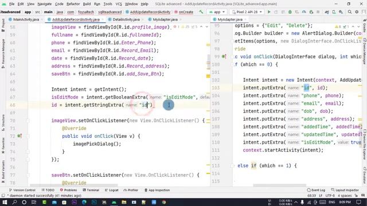The width and height of the screenshot is (367, 206).
Task: Open the Version Control tool window
Action: (x=22, y=190)
